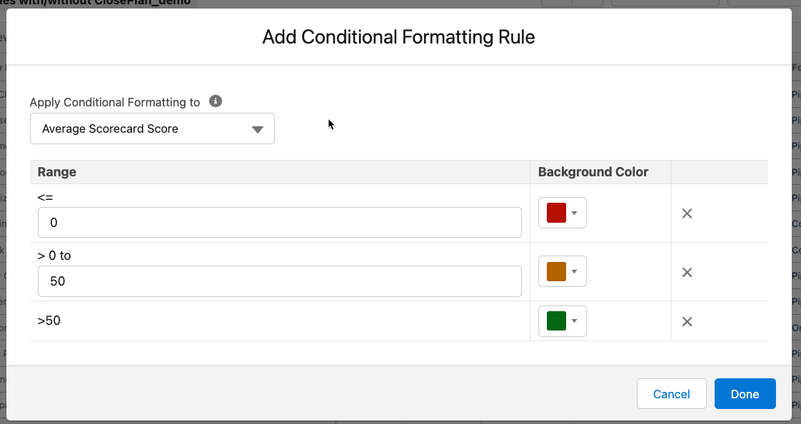Confirm the rule with Done

745,394
